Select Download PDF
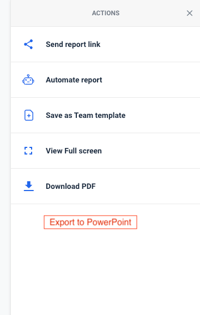This screenshot has height=315, width=200. [105, 186]
